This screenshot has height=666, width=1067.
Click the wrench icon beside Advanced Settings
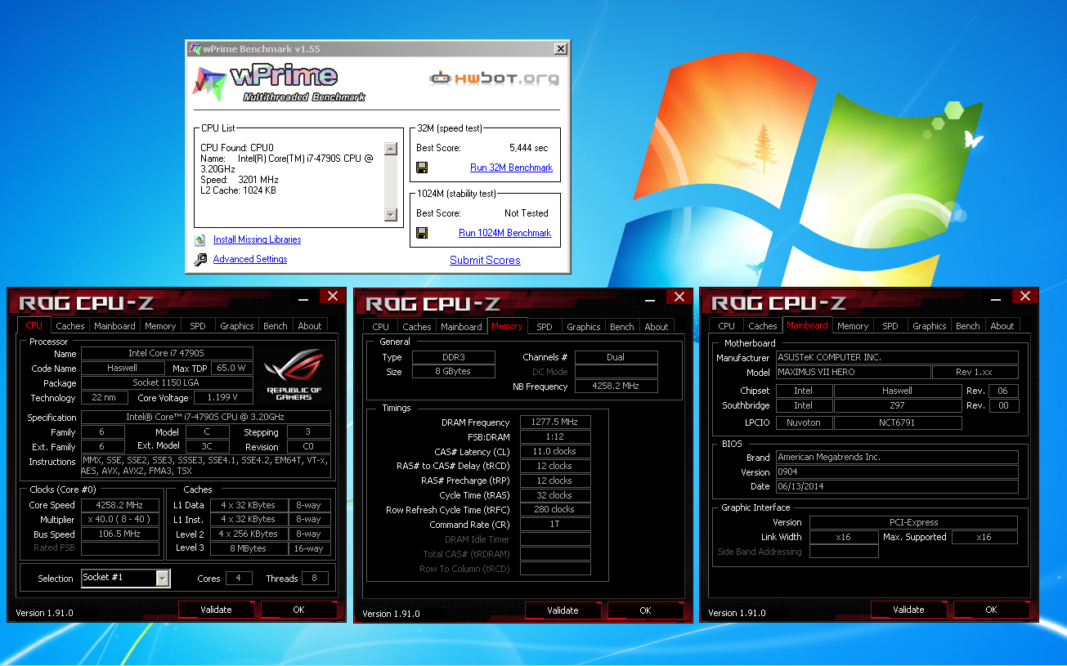coord(200,260)
